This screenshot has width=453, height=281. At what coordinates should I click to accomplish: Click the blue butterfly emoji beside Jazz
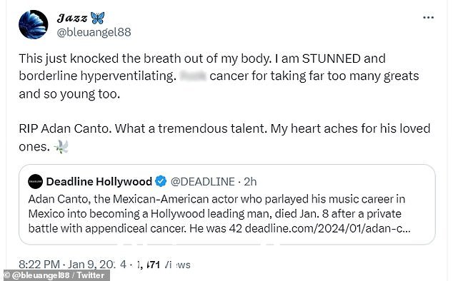[97, 18]
